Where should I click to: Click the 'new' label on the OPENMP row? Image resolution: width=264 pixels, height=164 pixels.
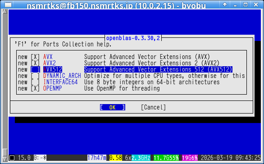pyautogui.click(x=23, y=88)
